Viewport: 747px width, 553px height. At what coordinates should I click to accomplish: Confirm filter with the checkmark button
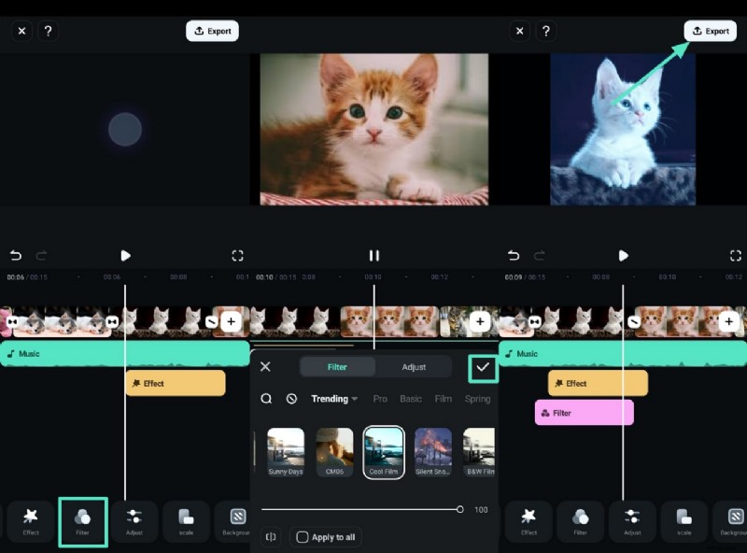483,367
